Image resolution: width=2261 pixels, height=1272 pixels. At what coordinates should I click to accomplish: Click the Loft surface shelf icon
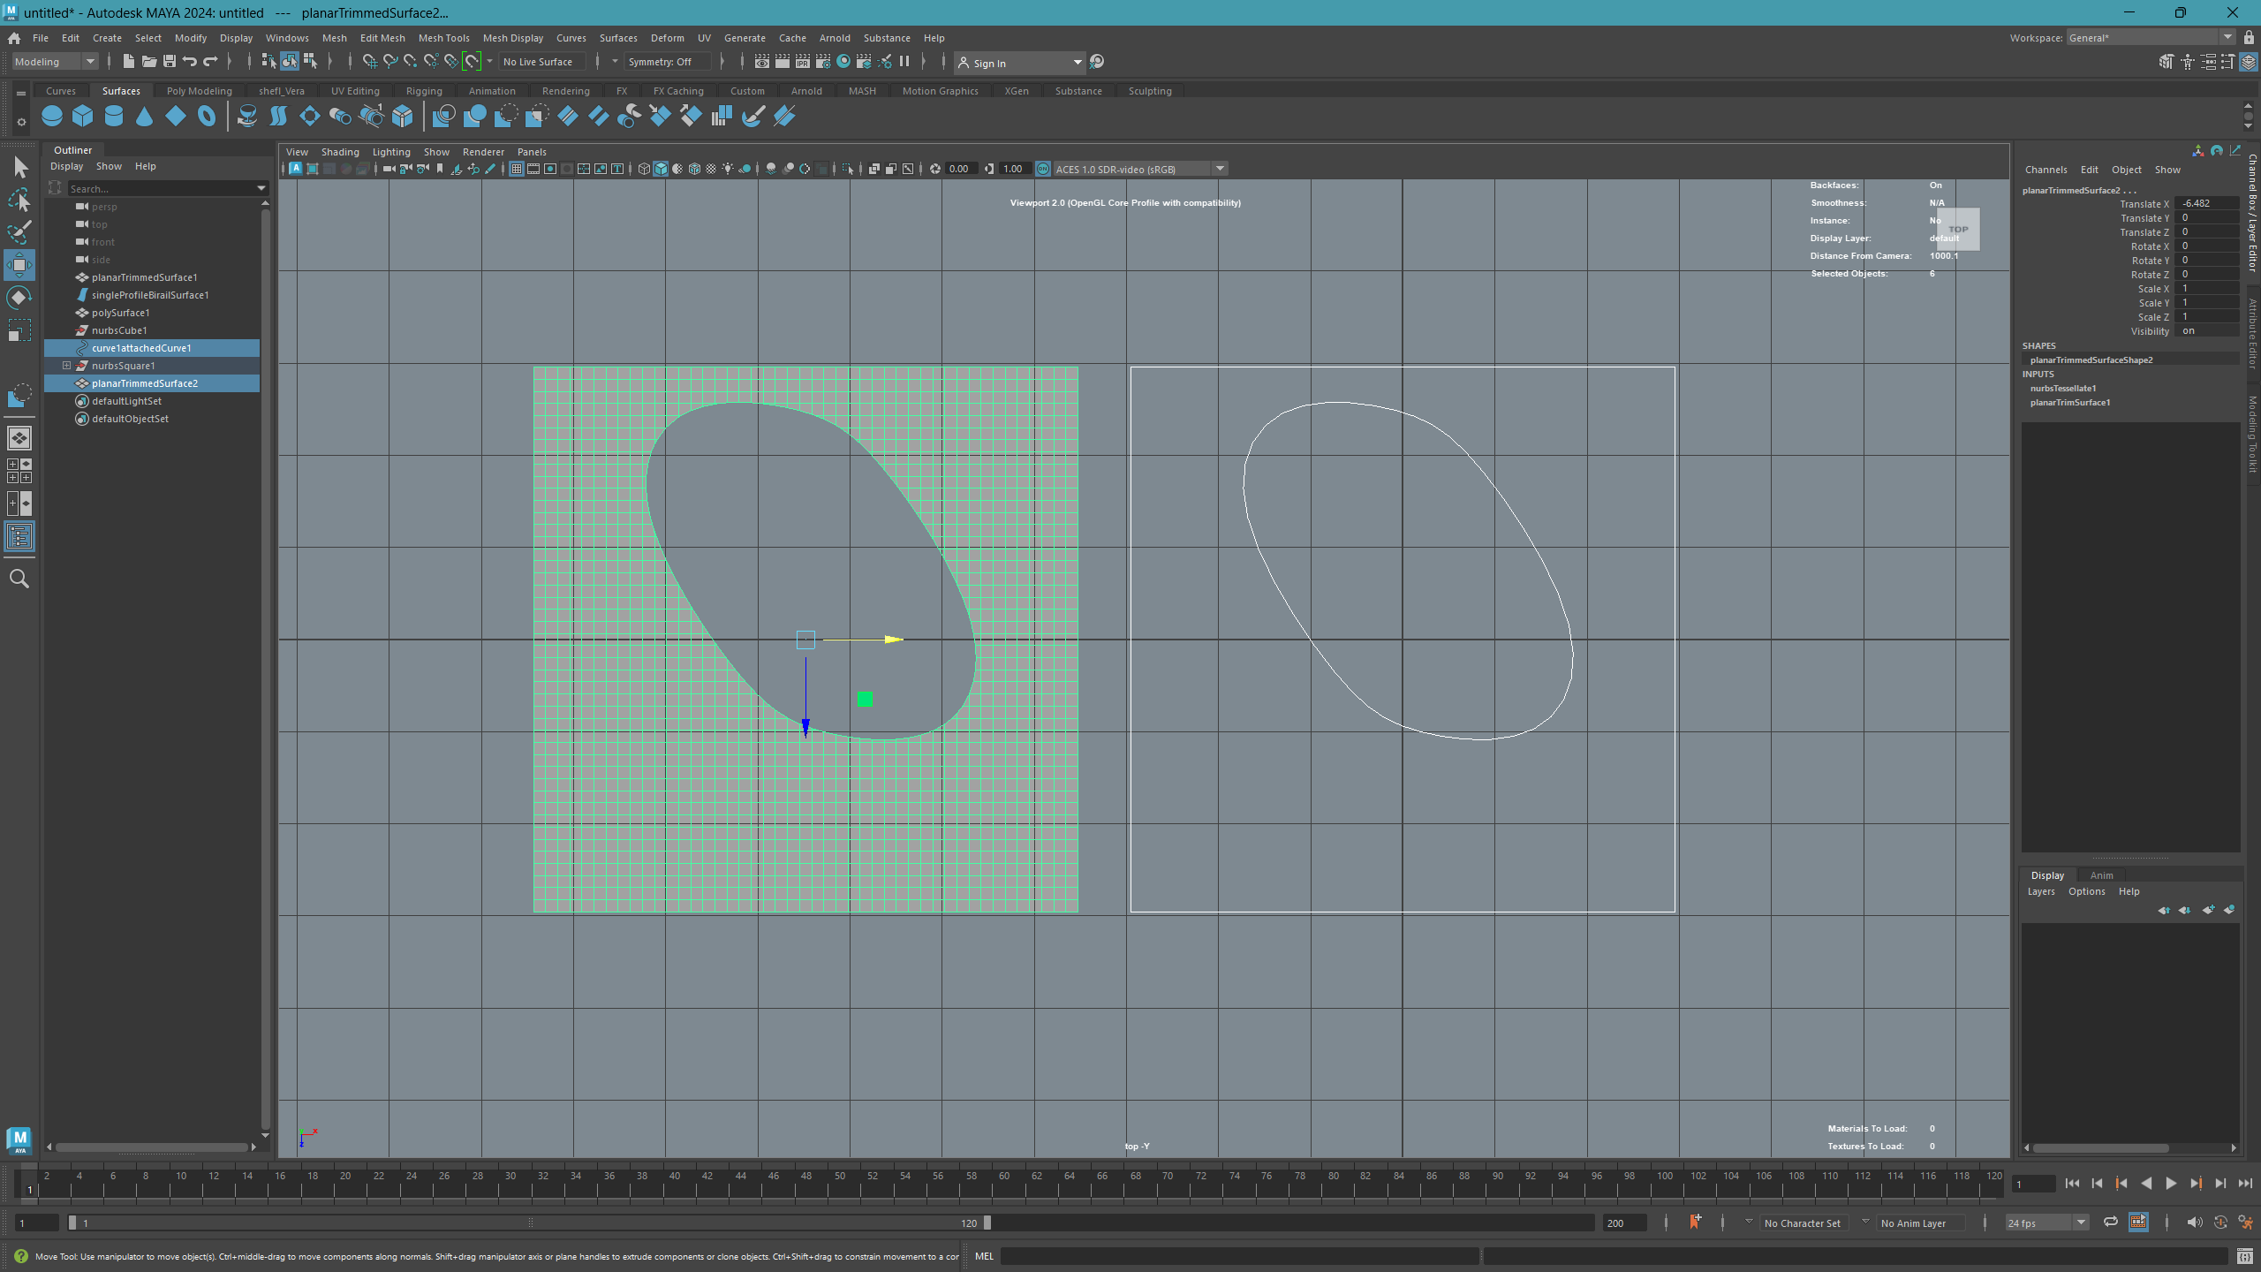coord(278,116)
